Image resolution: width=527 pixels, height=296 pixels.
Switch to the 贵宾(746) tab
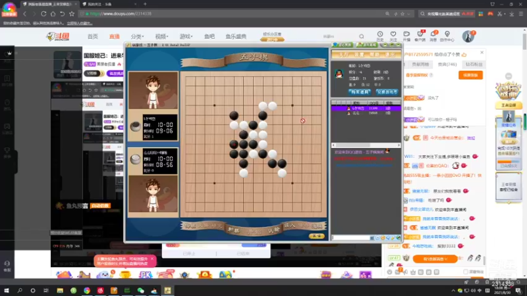[447, 64]
